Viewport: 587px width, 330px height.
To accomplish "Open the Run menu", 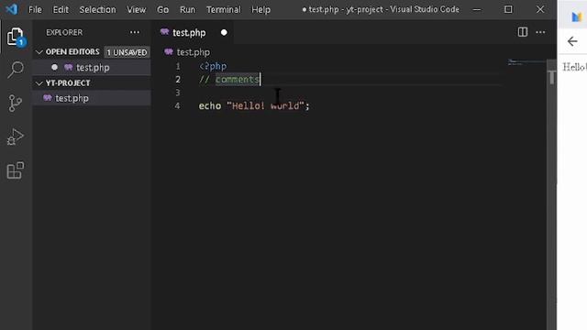I will tap(187, 9).
